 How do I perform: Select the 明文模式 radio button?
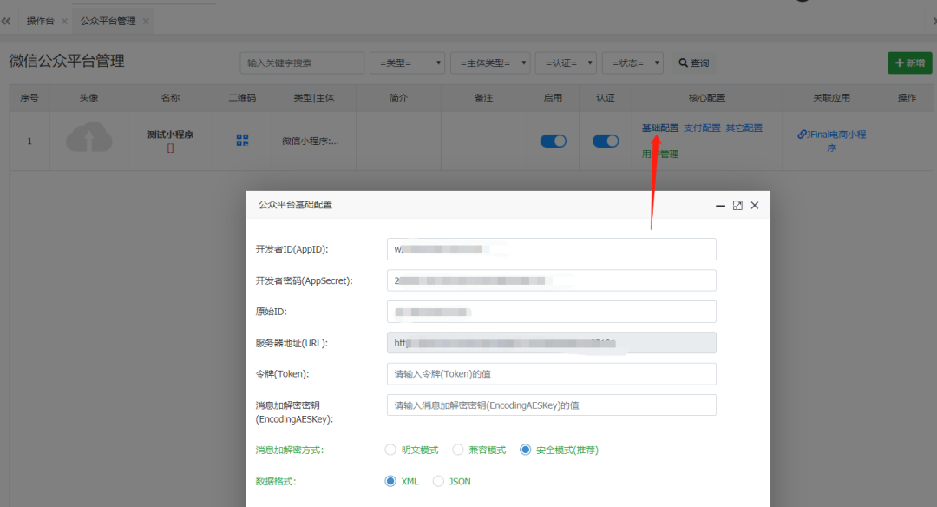click(391, 450)
